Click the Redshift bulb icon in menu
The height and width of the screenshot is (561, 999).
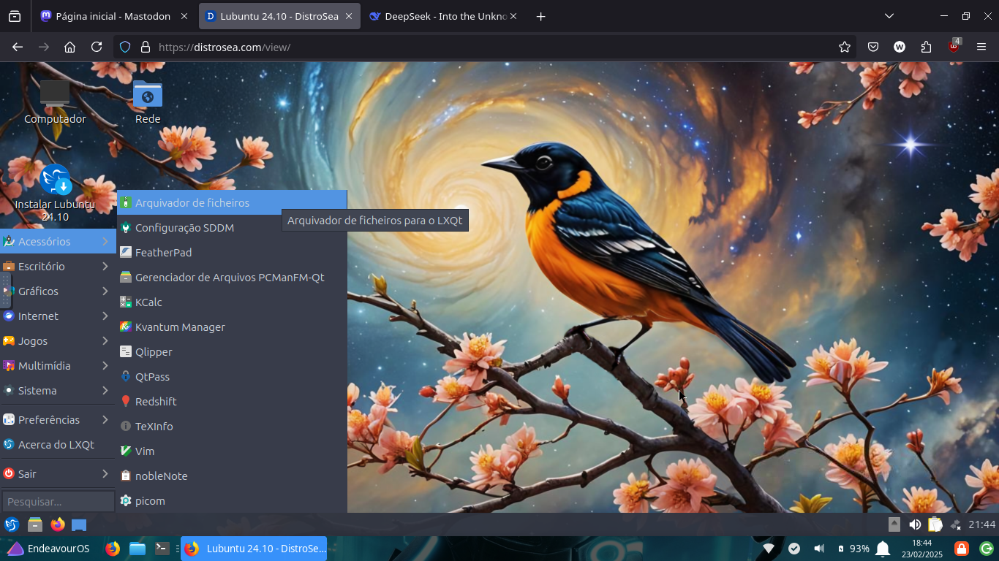pos(126,402)
